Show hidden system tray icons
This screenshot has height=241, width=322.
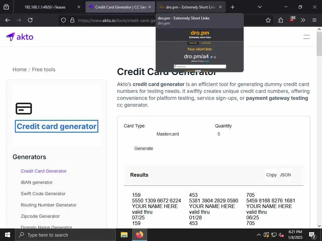click(x=259, y=235)
